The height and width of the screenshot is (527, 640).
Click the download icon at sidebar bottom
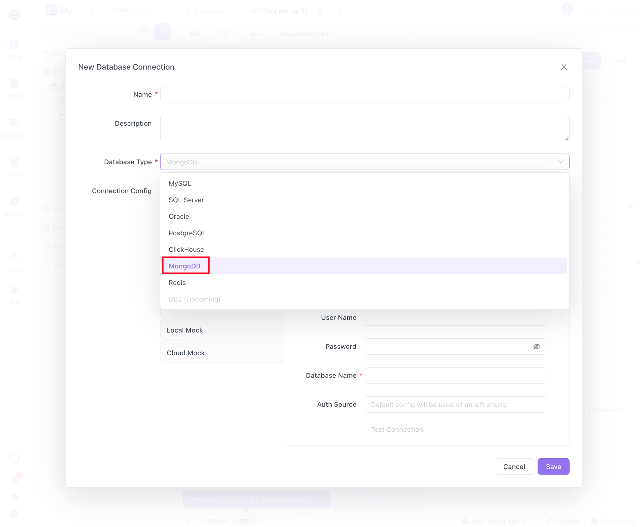point(14,514)
